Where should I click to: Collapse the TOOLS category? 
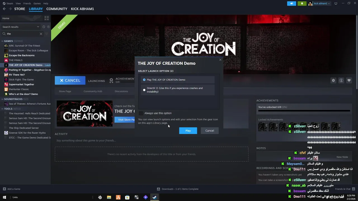(3, 109)
